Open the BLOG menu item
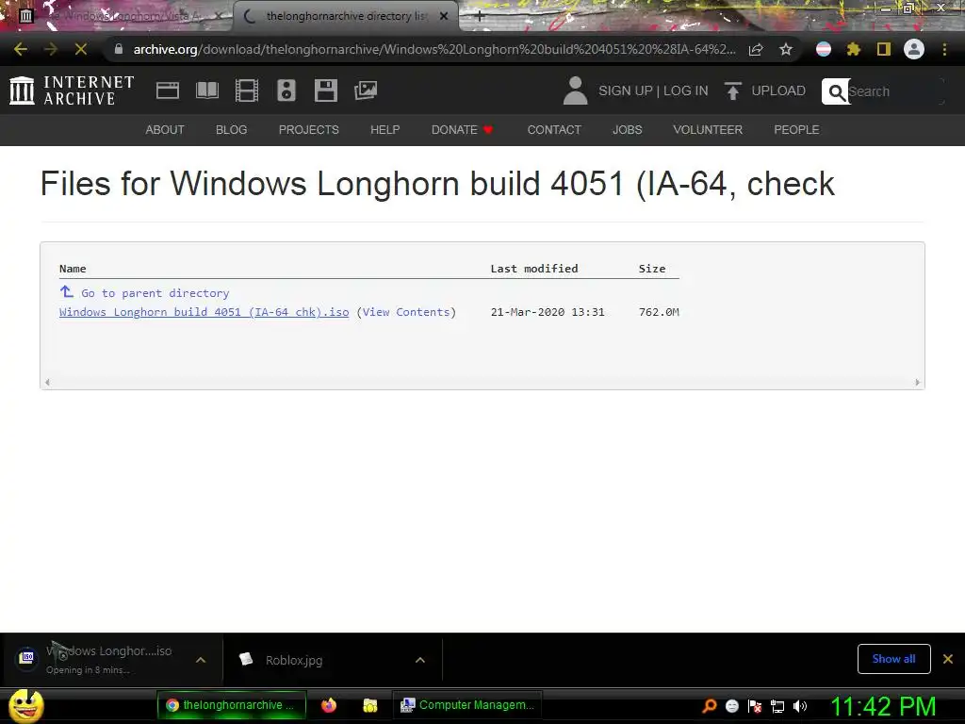The width and height of the screenshot is (965, 724). point(232,130)
